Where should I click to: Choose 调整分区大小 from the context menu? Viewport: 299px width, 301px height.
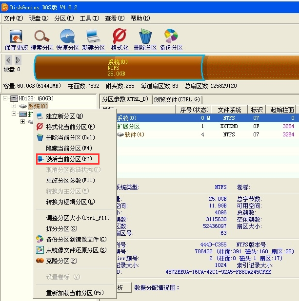point(78,218)
